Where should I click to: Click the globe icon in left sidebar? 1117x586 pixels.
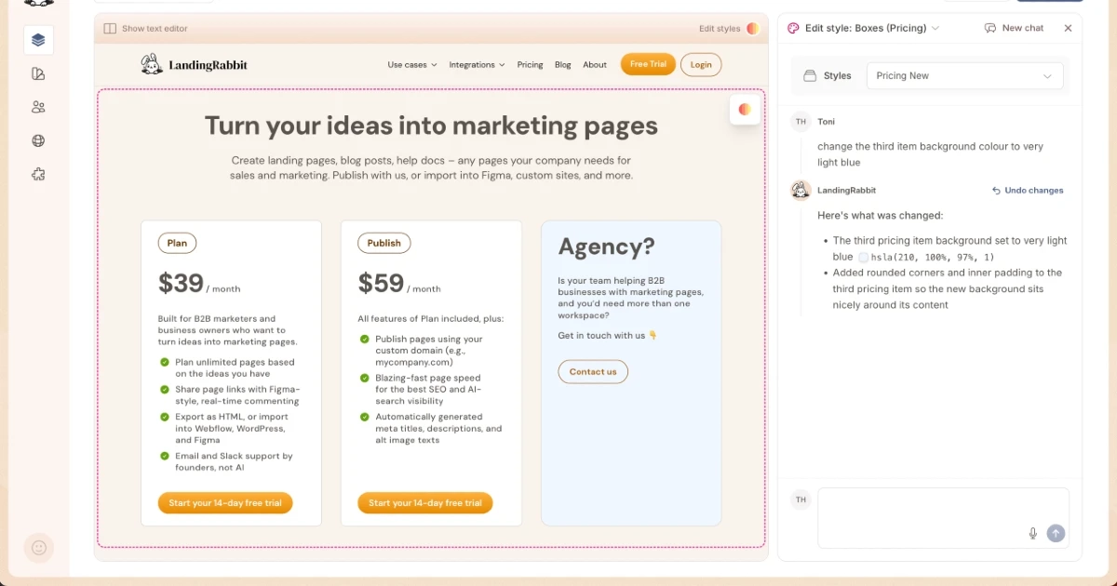click(38, 141)
